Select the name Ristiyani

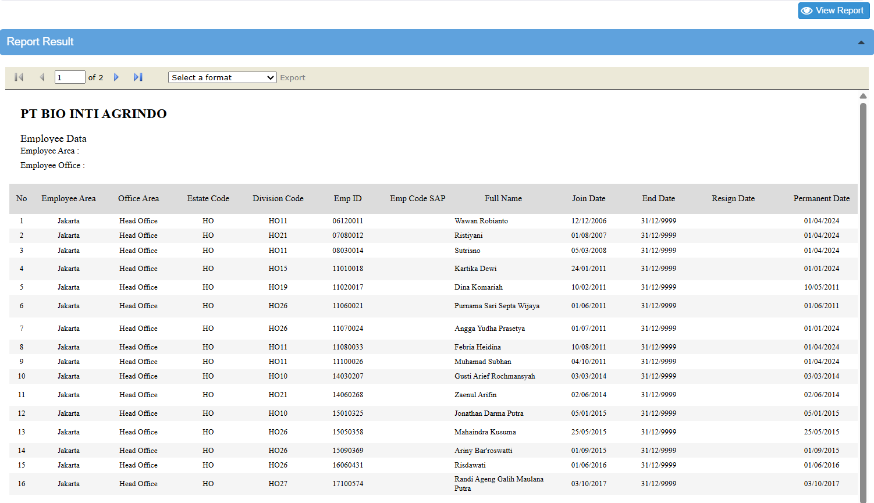468,236
